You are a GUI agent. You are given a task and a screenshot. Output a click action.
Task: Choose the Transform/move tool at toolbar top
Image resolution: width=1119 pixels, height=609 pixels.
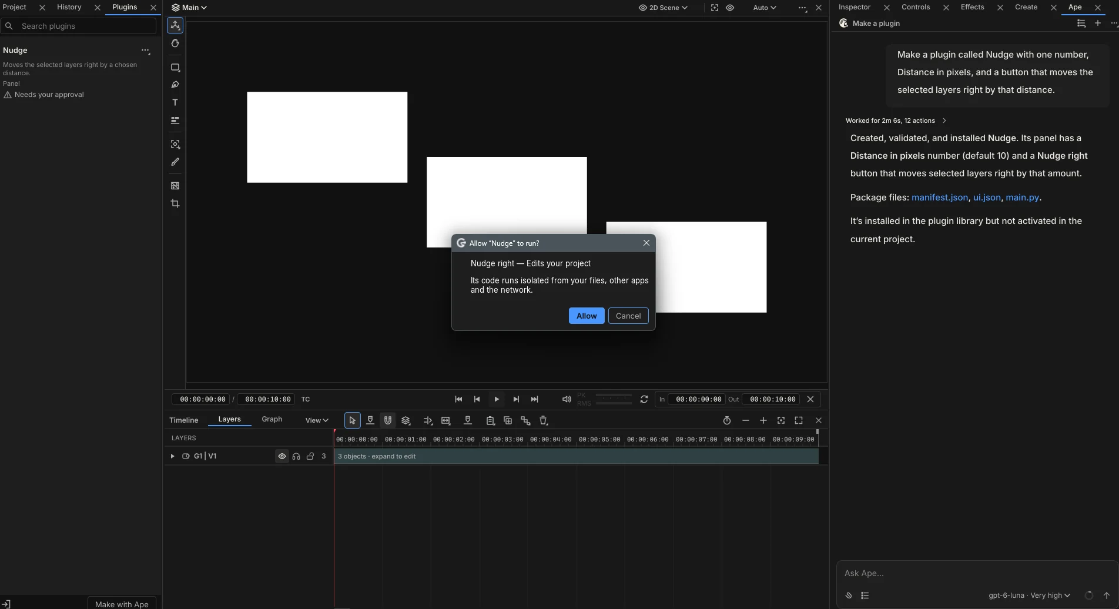tap(175, 25)
